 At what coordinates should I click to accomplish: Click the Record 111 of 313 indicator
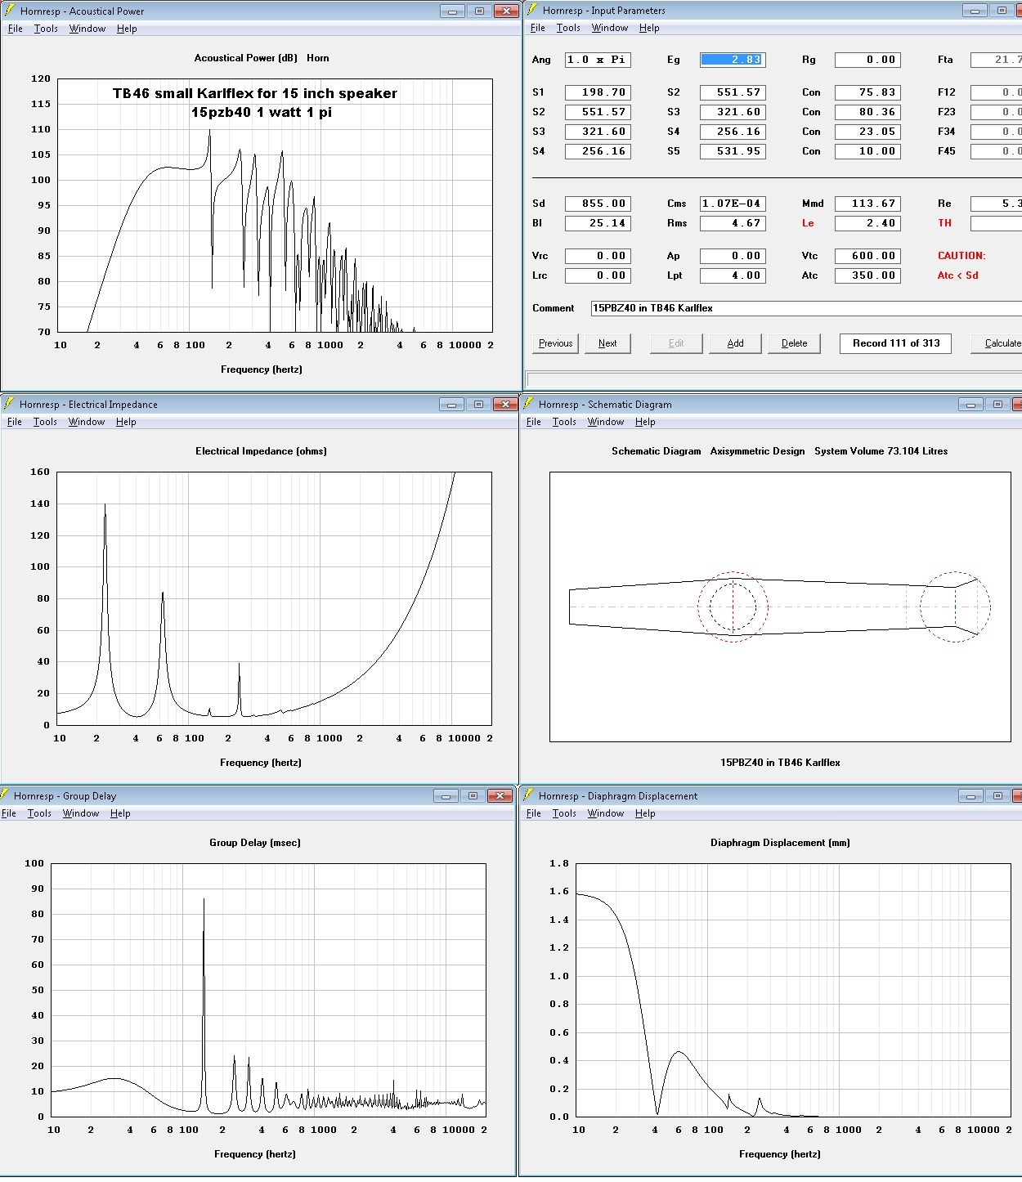(896, 343)
